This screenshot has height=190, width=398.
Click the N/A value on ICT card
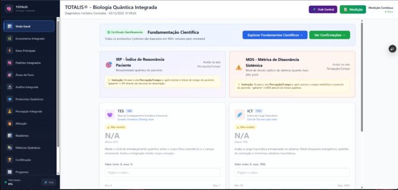(x=242, y=136)
